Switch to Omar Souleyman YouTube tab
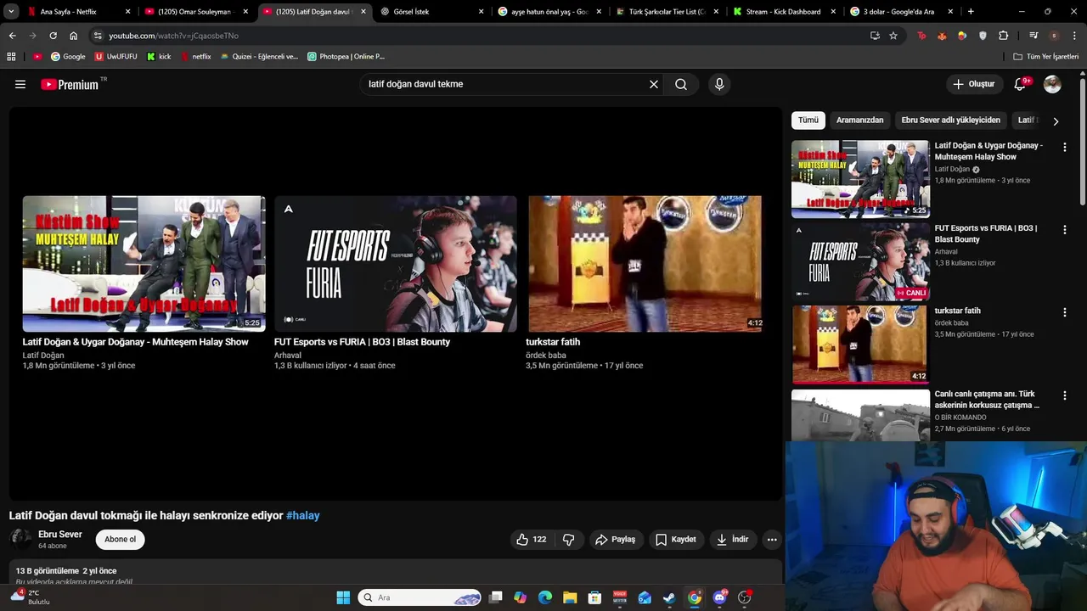The width and height of the screenshot is (1087, 611). (197, 12)
